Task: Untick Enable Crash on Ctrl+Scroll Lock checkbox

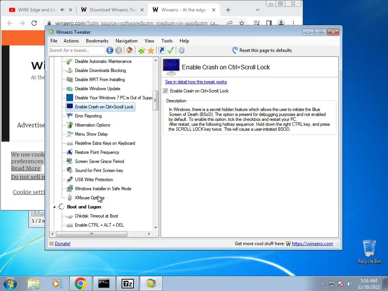Action: pyautogui.click(x=166, y=91)
